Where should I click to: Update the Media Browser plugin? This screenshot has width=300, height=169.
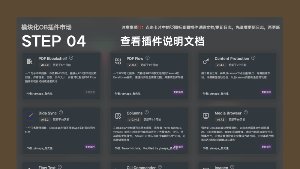tap(266, 147)
